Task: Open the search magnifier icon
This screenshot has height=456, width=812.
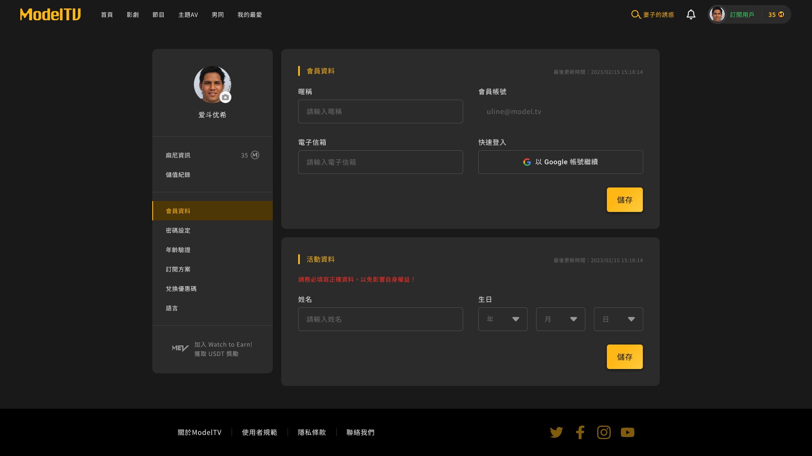Action: [635, 14]
